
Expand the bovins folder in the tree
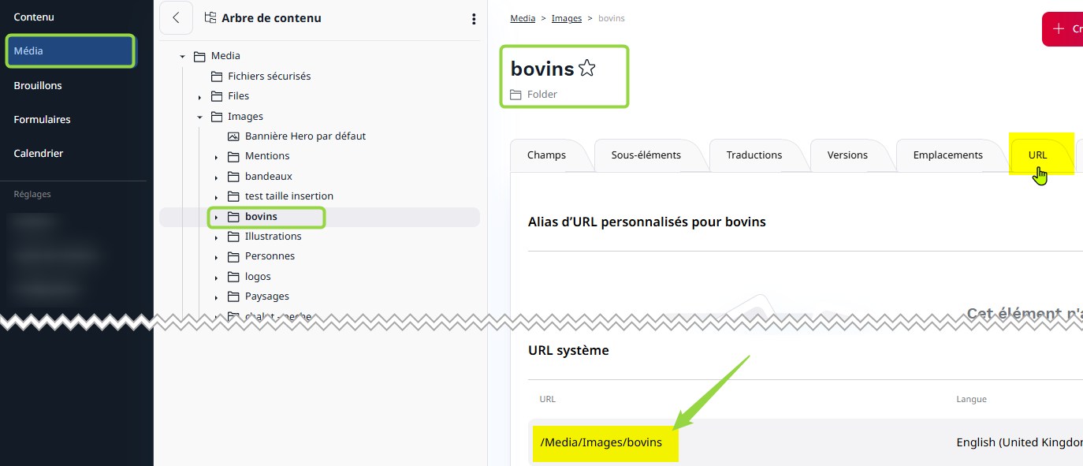217,217
